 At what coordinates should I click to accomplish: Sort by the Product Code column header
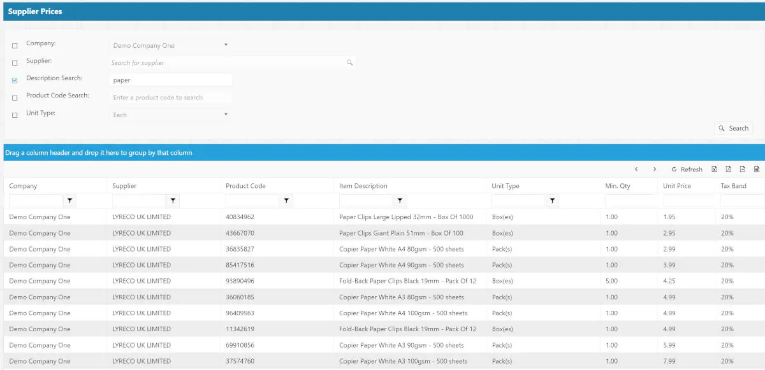coord(245,186)
